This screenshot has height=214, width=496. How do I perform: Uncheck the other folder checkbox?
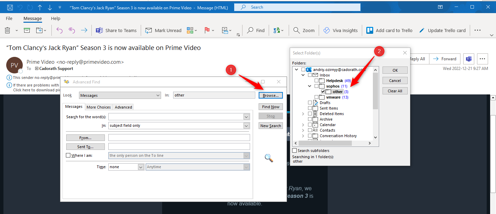pos(323,92)
